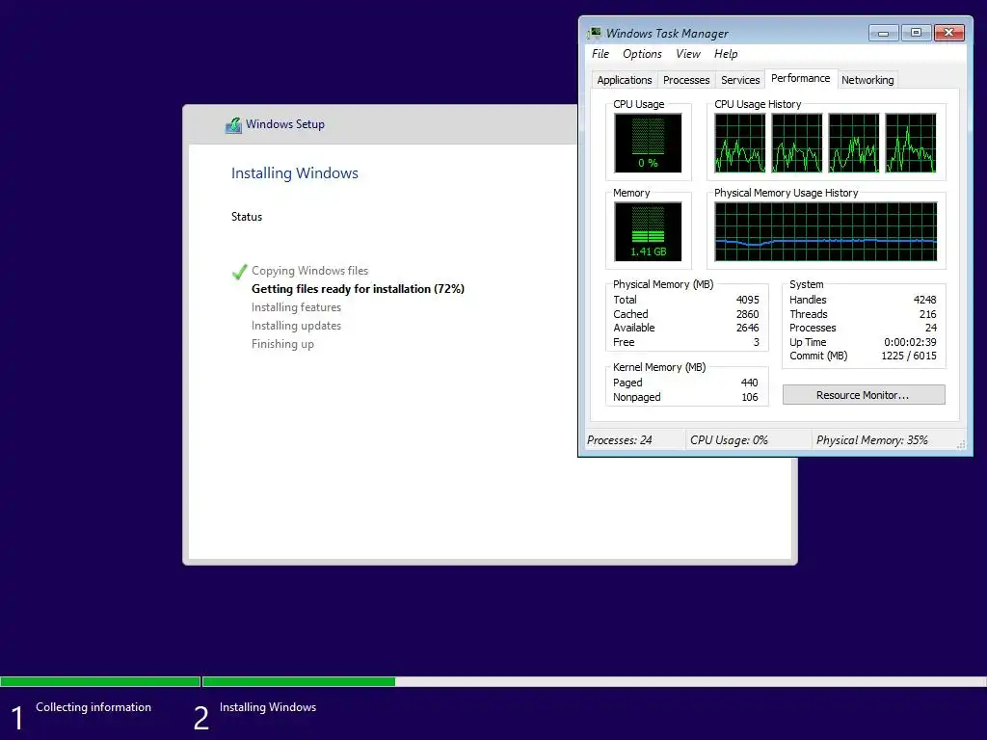Open the Options menu
987x740 pixels.
coord(642,54)
